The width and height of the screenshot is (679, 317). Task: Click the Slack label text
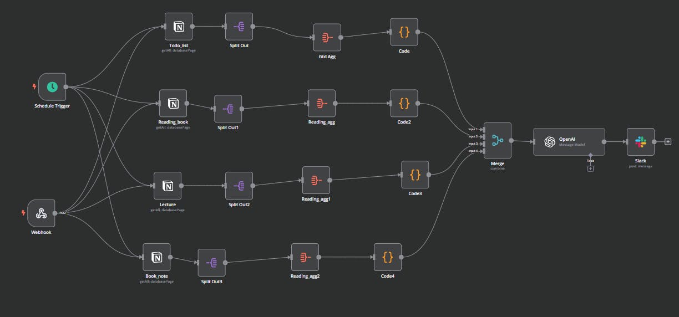coord(641,161)
